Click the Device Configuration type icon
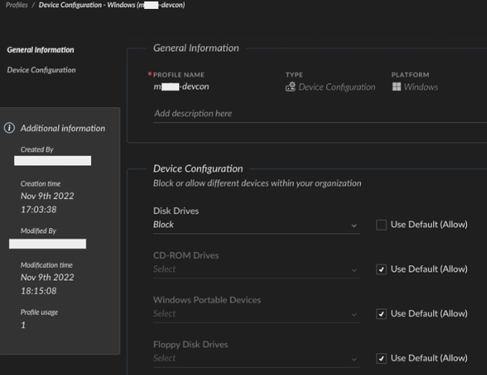The width and height of the screenshot is (487, 375). click(x=291, y=87)
